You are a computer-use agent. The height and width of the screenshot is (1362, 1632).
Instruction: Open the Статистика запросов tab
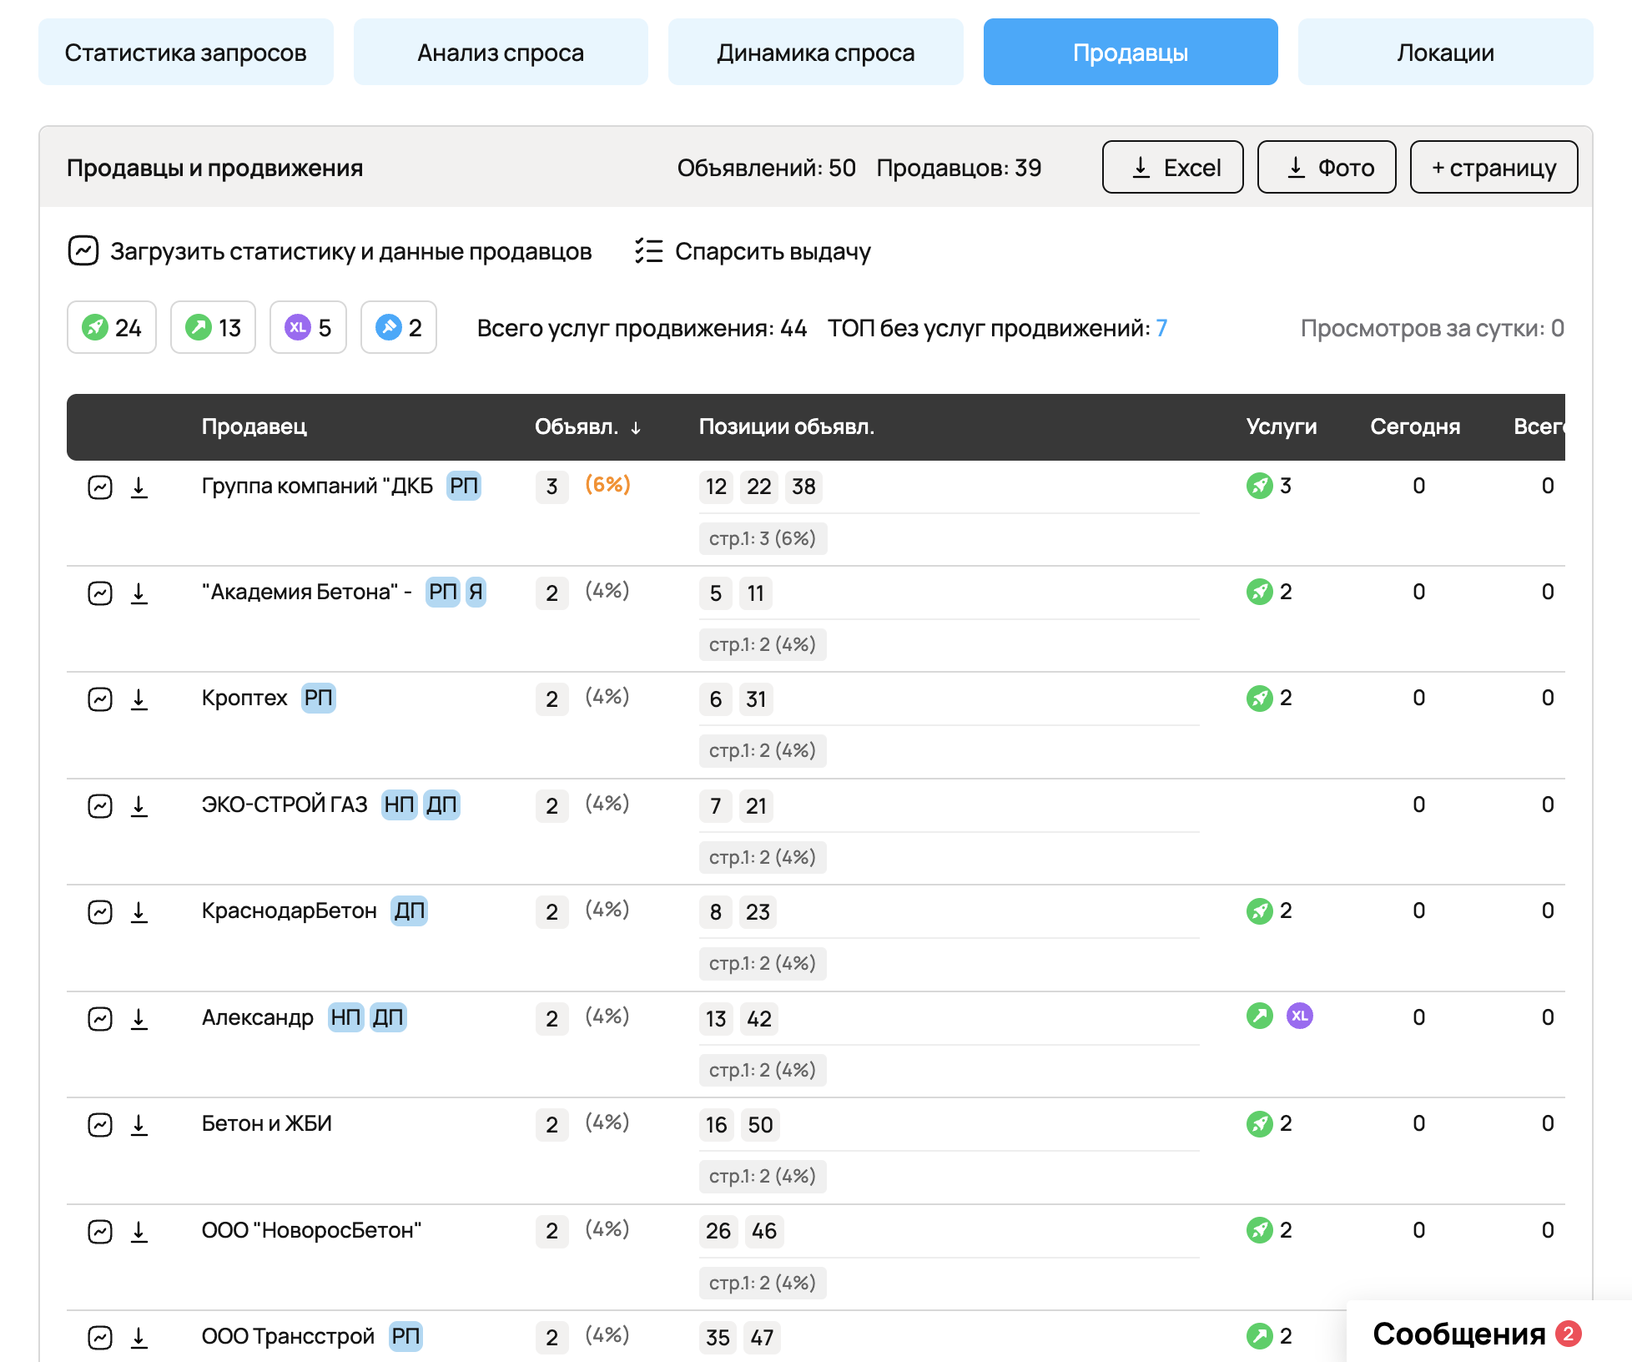coord(186,53)
